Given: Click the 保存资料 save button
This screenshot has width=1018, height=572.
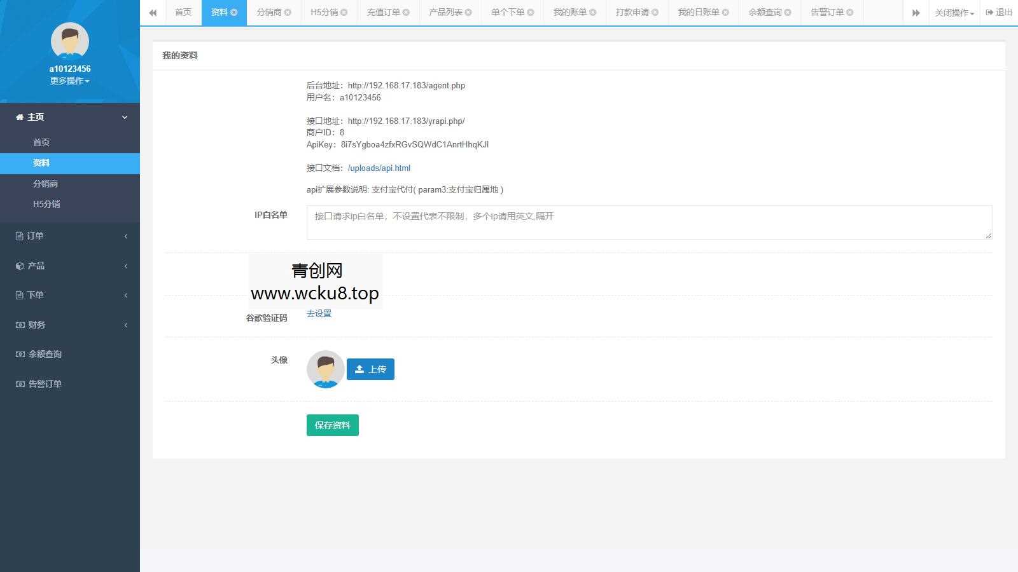Looking at the screenshot, I should click(x=332, y=425).
